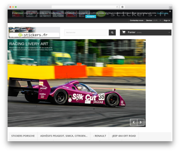Focus the Rechercher search field

(86, 32)
